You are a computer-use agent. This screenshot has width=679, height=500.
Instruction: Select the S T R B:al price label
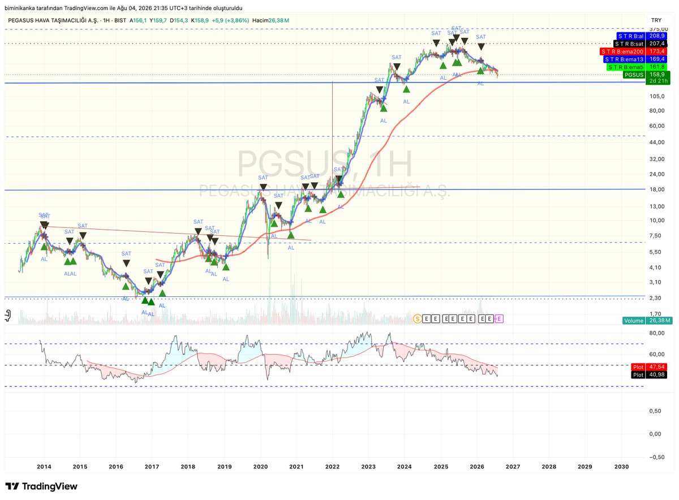click(x=642, y=35)
